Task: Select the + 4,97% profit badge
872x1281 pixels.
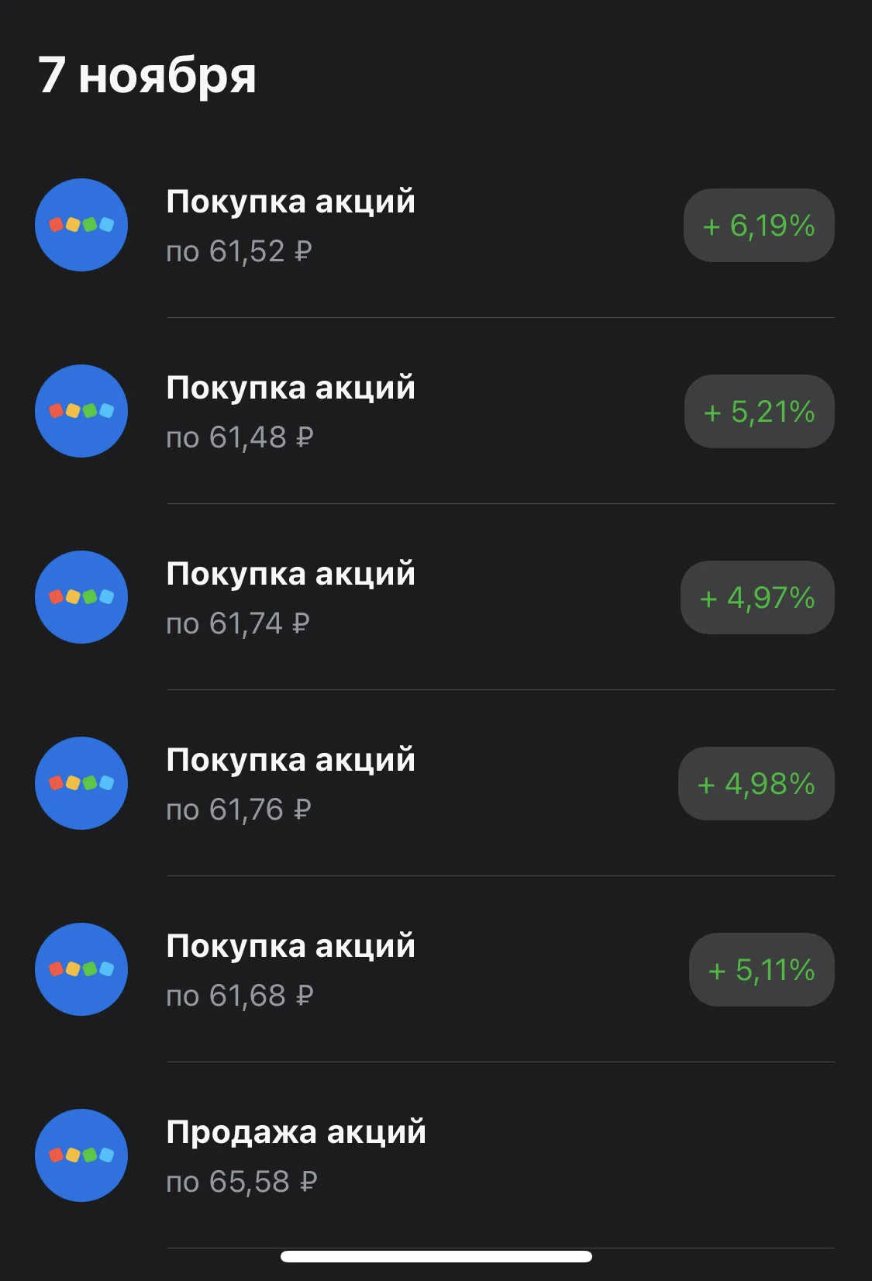Action: click(x=757, y=597)
